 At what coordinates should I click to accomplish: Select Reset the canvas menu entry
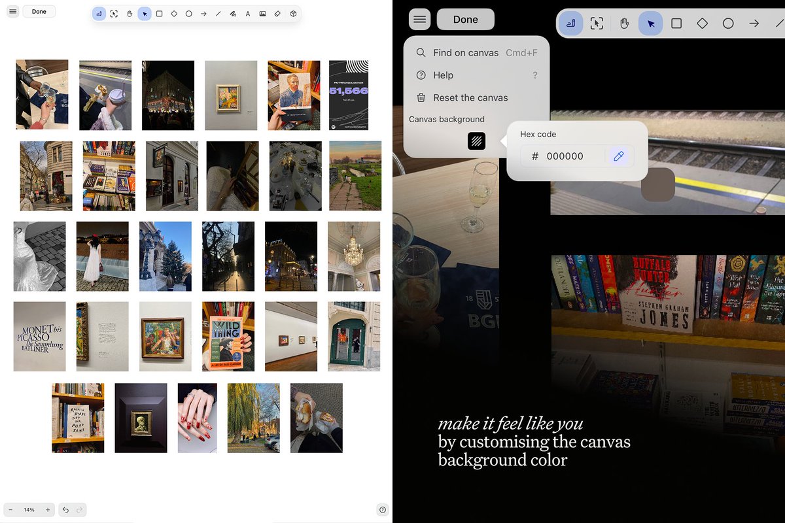tap(470, 98)
